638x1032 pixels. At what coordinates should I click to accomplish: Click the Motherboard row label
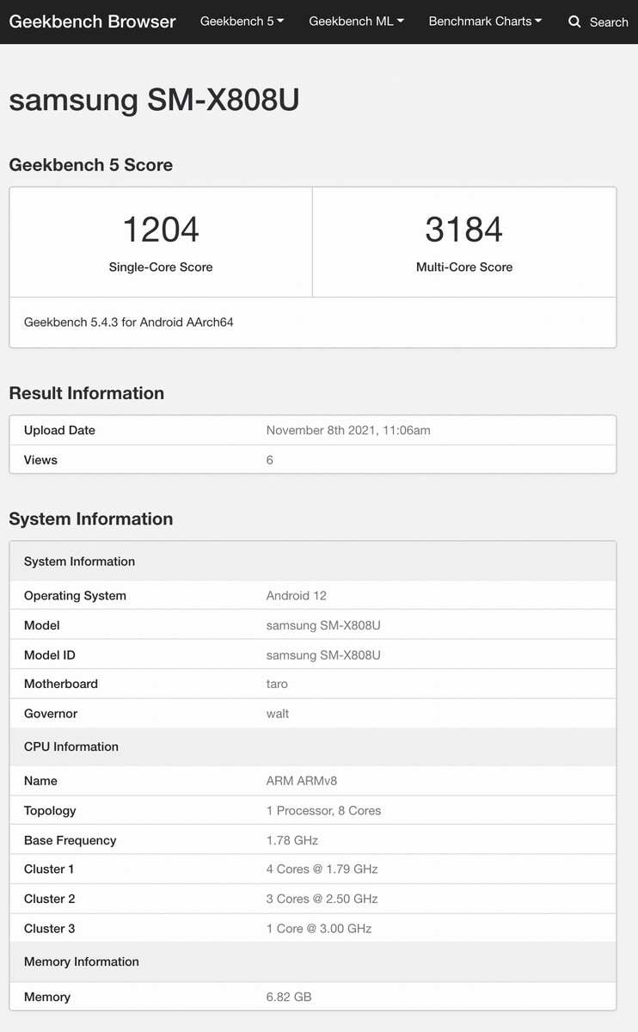pyautogui.click(x=61, y=684)
